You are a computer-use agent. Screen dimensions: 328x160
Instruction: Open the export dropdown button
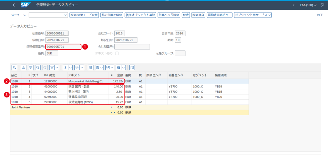[x=110, y=67]
